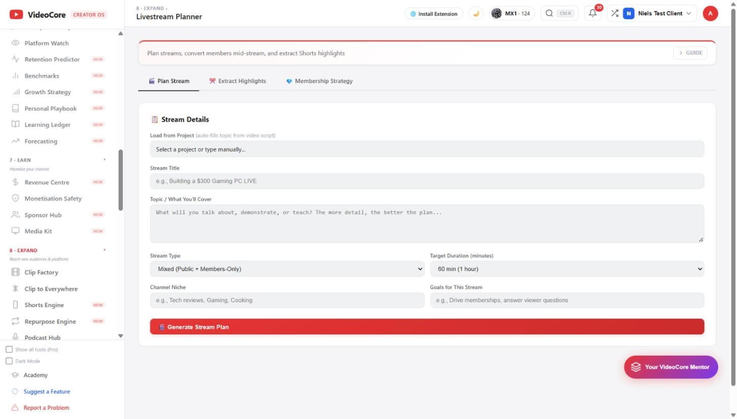Open Revenue Centre dollar icon
Viewport: 737px width, 419px height.
pos(15,182)
